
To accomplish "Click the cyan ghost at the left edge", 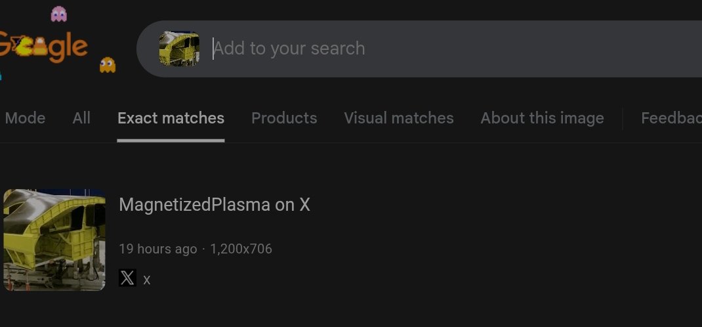I will [1, 74].
